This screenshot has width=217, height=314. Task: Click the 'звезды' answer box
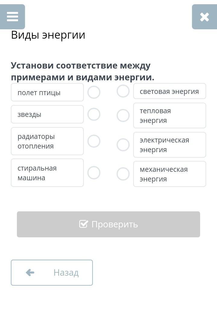[x=47, y=114]
